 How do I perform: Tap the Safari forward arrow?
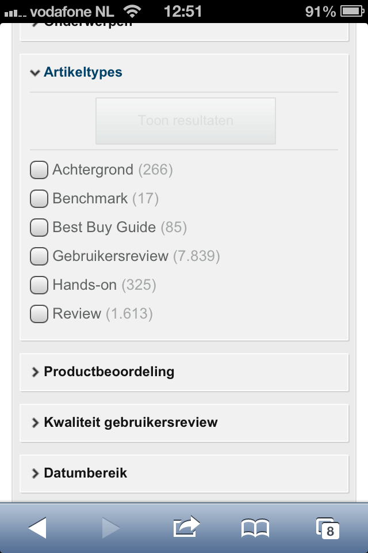111,528
